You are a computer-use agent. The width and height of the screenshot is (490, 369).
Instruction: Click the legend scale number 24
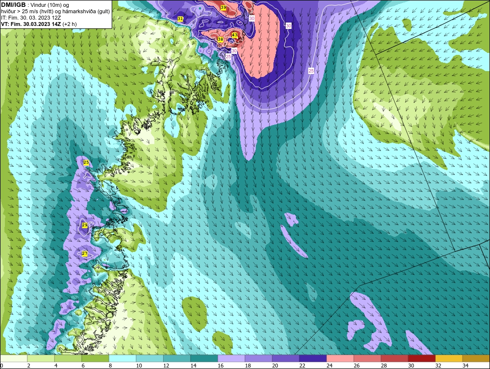coord(329,366)
